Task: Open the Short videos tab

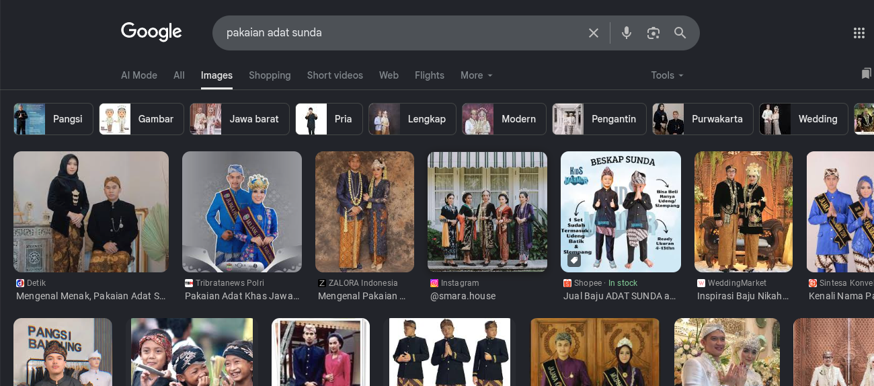Action: click(335, 75)
